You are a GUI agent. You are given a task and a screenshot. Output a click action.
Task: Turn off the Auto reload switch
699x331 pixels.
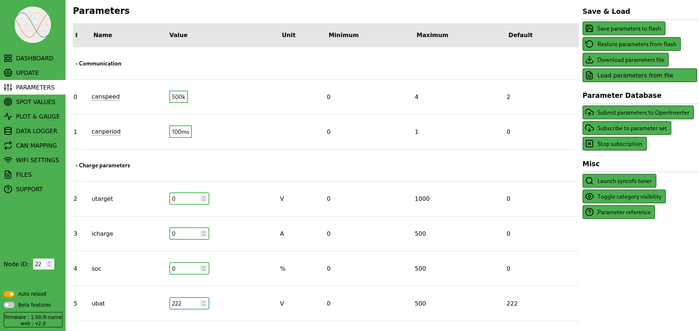point(9,294)
